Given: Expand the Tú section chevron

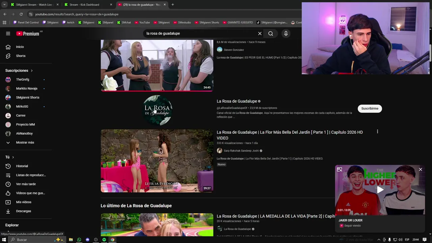Looking at the screenshot, I should (x=13, y=157).
